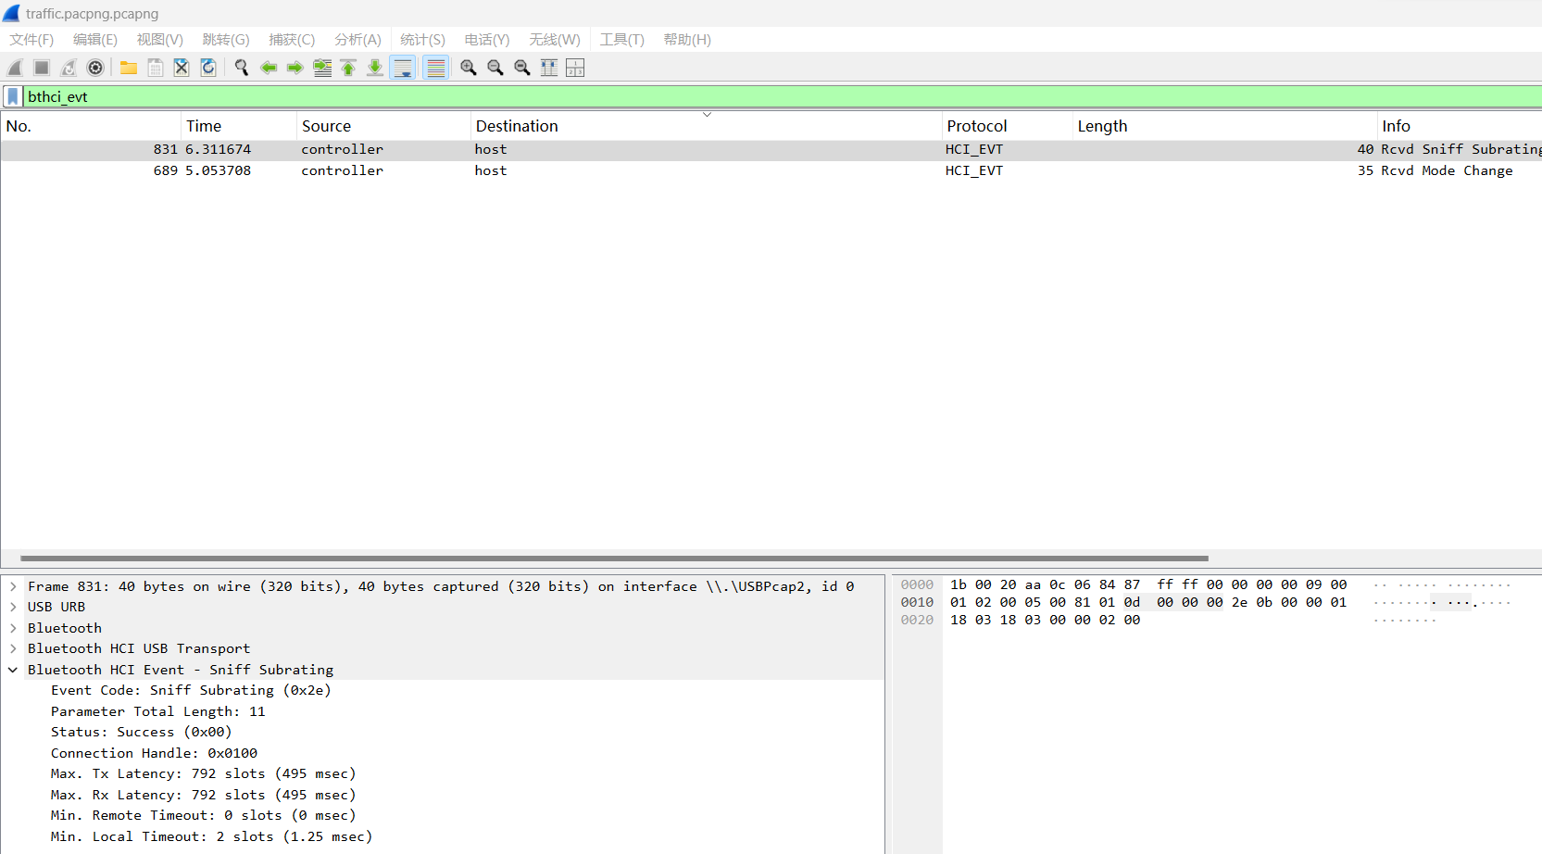Screen dimensions: 1542x854
Task: Save this capture file
Action: [x=156, y=68]
